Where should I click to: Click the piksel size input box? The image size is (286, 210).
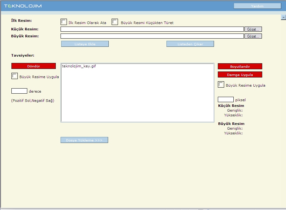click(x=225, y=100)
